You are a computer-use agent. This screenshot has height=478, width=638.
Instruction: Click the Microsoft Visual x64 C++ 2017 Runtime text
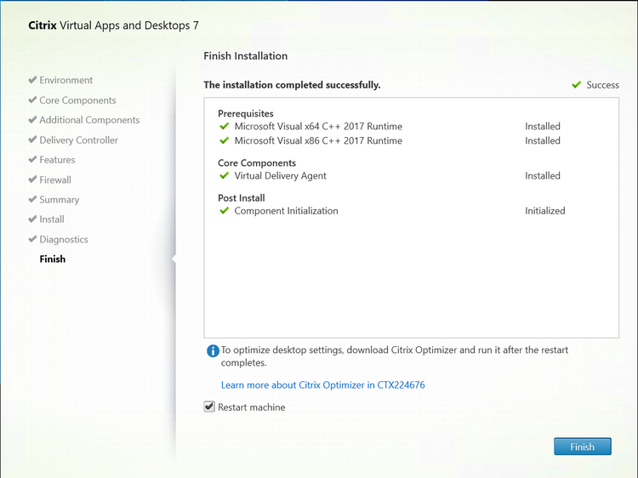[318, 127]
